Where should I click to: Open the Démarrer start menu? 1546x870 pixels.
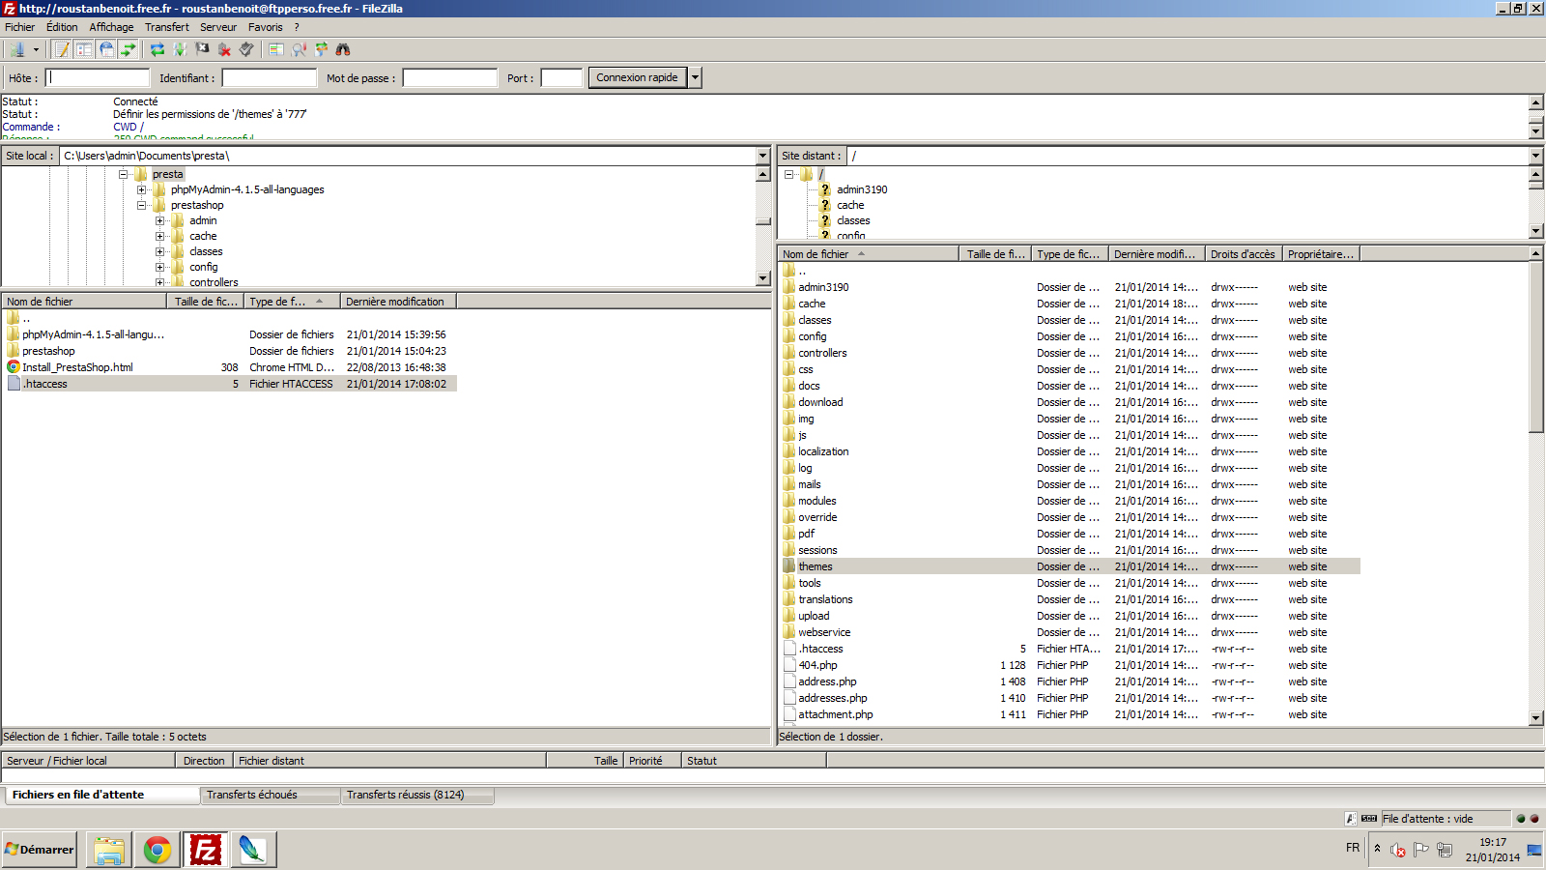click(40, 850)
